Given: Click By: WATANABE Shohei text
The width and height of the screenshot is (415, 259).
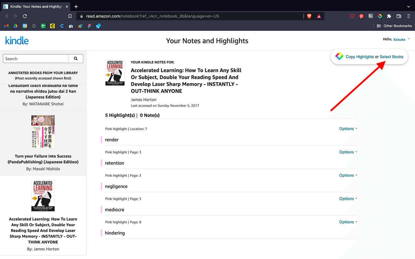Looking at the screenshot, I should click(43, 104).
